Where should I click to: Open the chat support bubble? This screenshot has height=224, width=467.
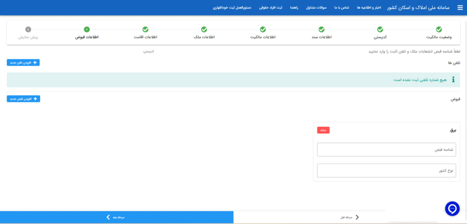(x=452, y=208)
